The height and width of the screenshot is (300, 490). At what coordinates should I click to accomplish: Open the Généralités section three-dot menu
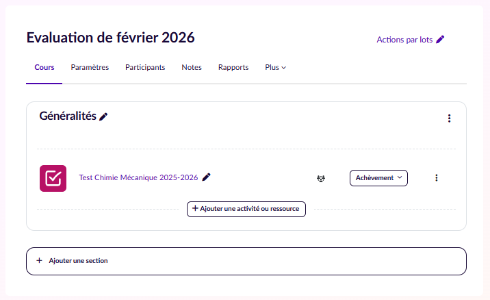[449, 118]
